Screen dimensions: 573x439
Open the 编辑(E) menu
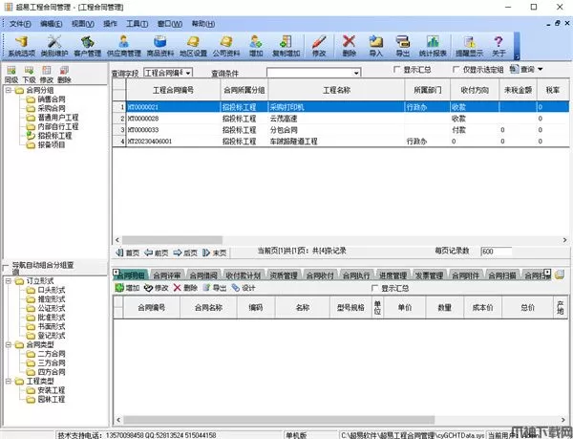click(x=52, y=24)
